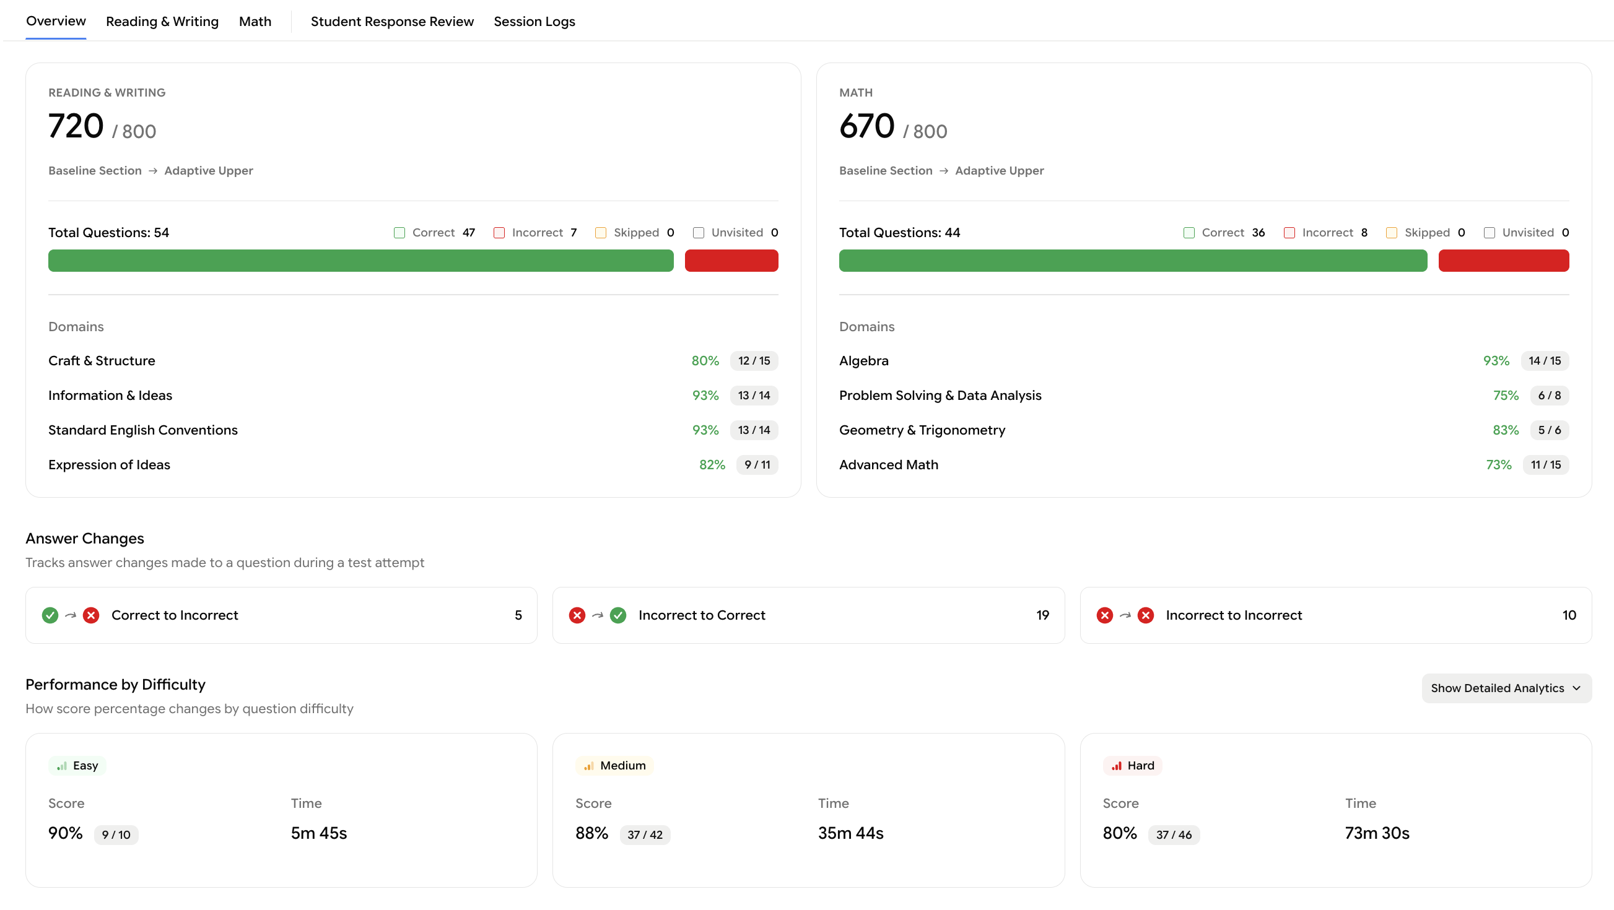Click the Reading & Writing Unvisited legend box
Screen dimensions: 1614x910
[x=699, y=233]
